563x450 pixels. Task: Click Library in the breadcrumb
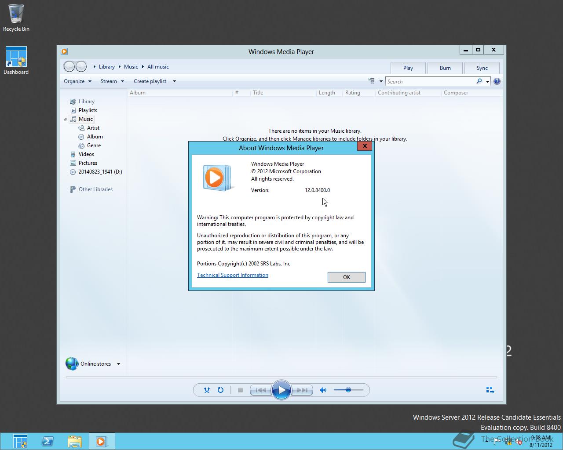click(107, 67)
